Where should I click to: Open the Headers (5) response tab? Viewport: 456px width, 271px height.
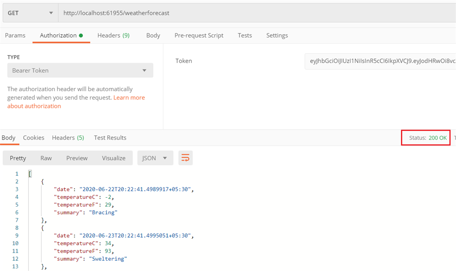[x=68, y=137]
